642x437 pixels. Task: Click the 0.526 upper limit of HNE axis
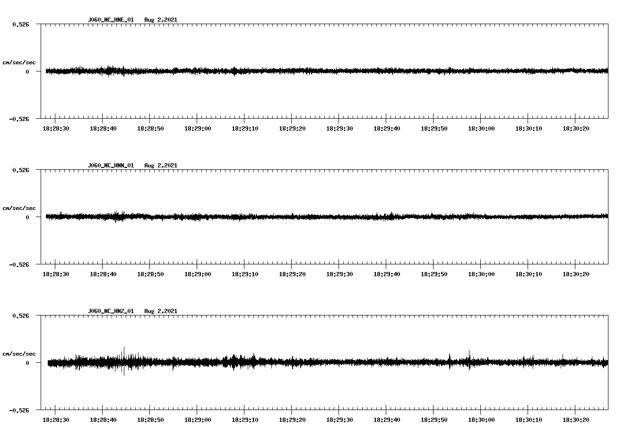click(21, 24)
